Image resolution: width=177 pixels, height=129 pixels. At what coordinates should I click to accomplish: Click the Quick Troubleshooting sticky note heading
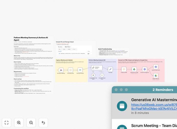pos(105,49)
